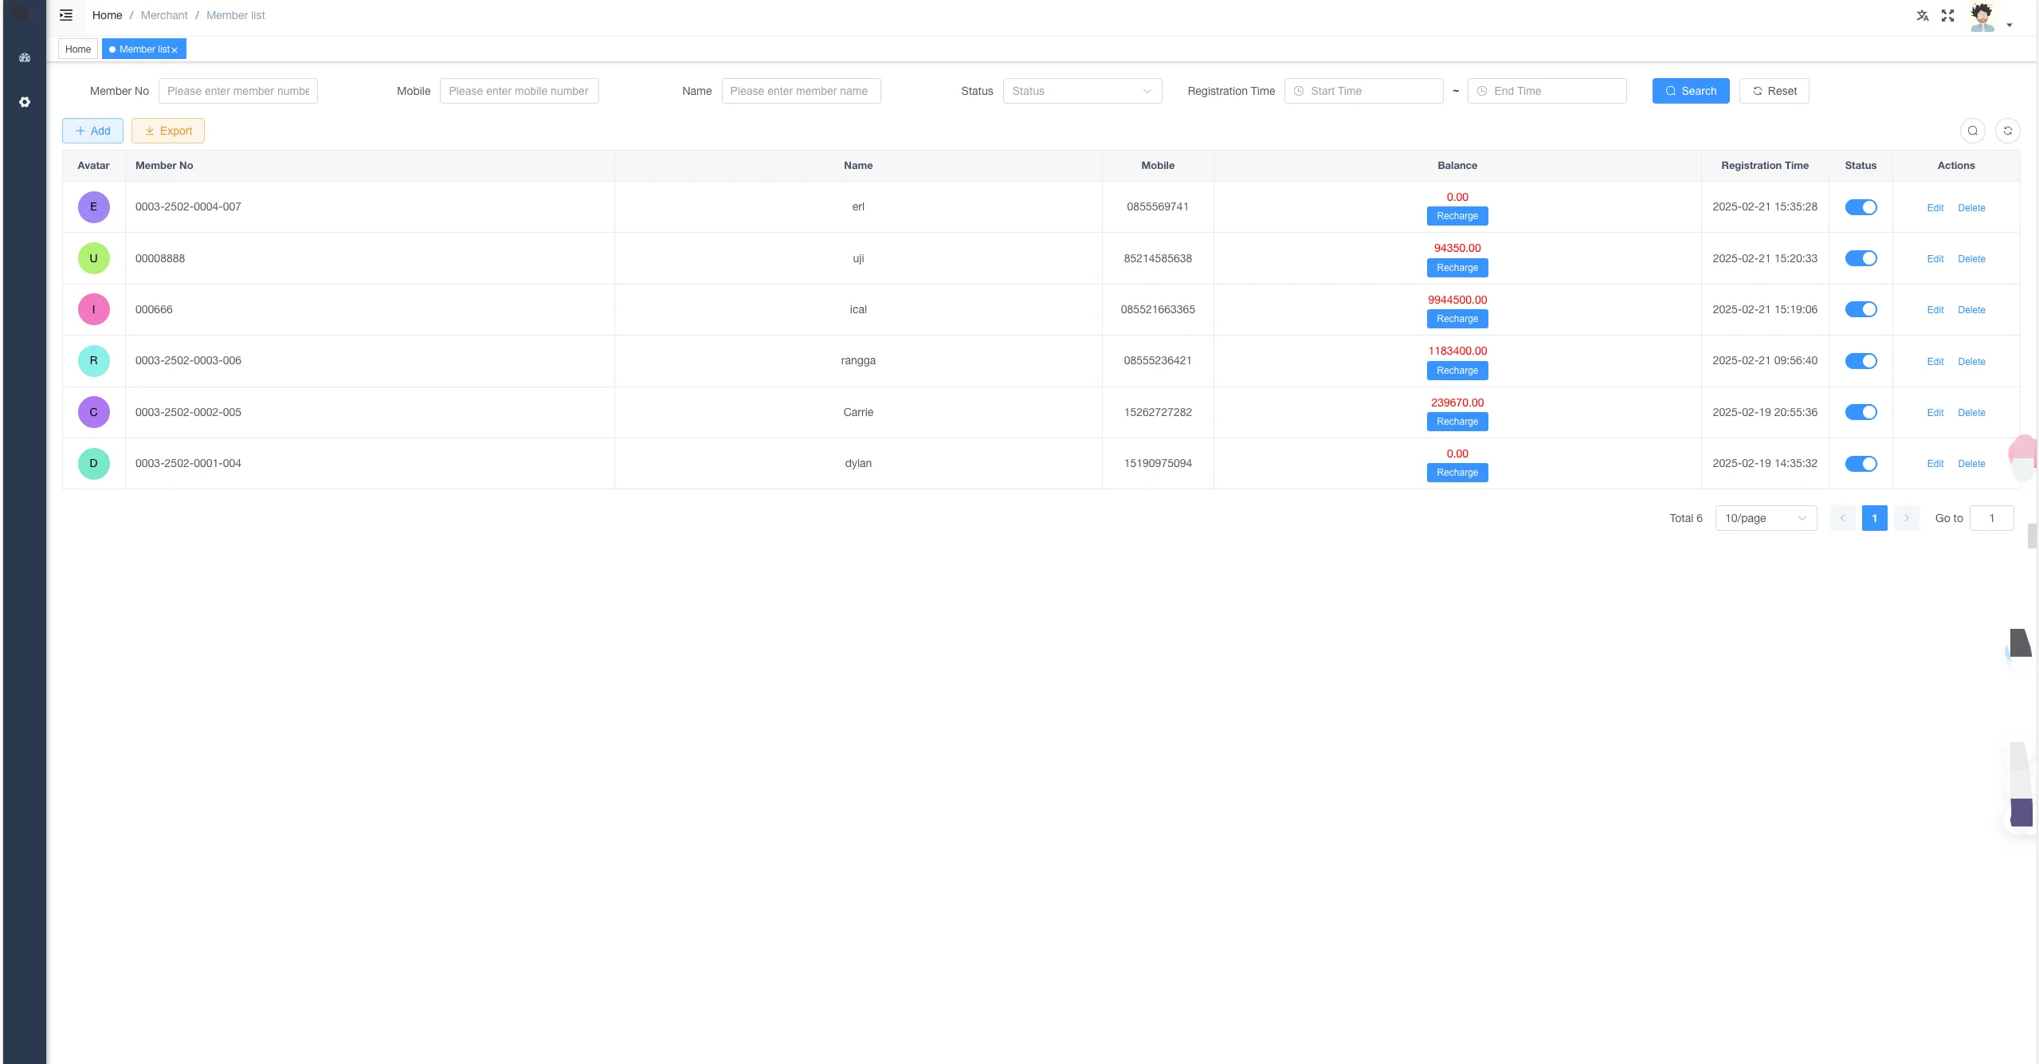This screenshot has height=1064, width=2039.
Task: Select page 1 in pagination
Action: [1874, 518]
